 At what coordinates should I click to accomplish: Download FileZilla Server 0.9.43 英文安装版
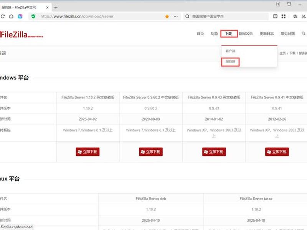(x=214, y=152)
